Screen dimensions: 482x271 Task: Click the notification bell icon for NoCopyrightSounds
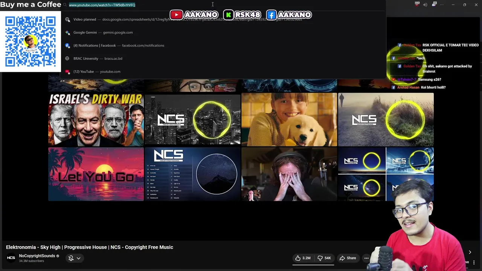click(71, 258)
